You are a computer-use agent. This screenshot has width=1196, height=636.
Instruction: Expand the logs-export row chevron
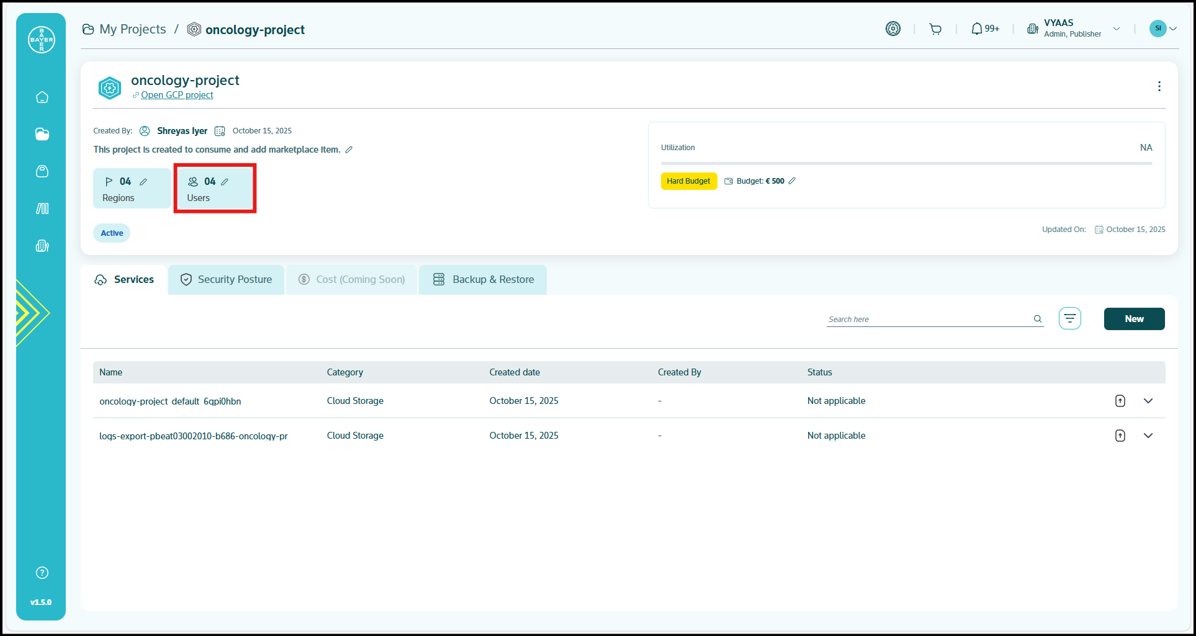click(x=1148, y=436)
